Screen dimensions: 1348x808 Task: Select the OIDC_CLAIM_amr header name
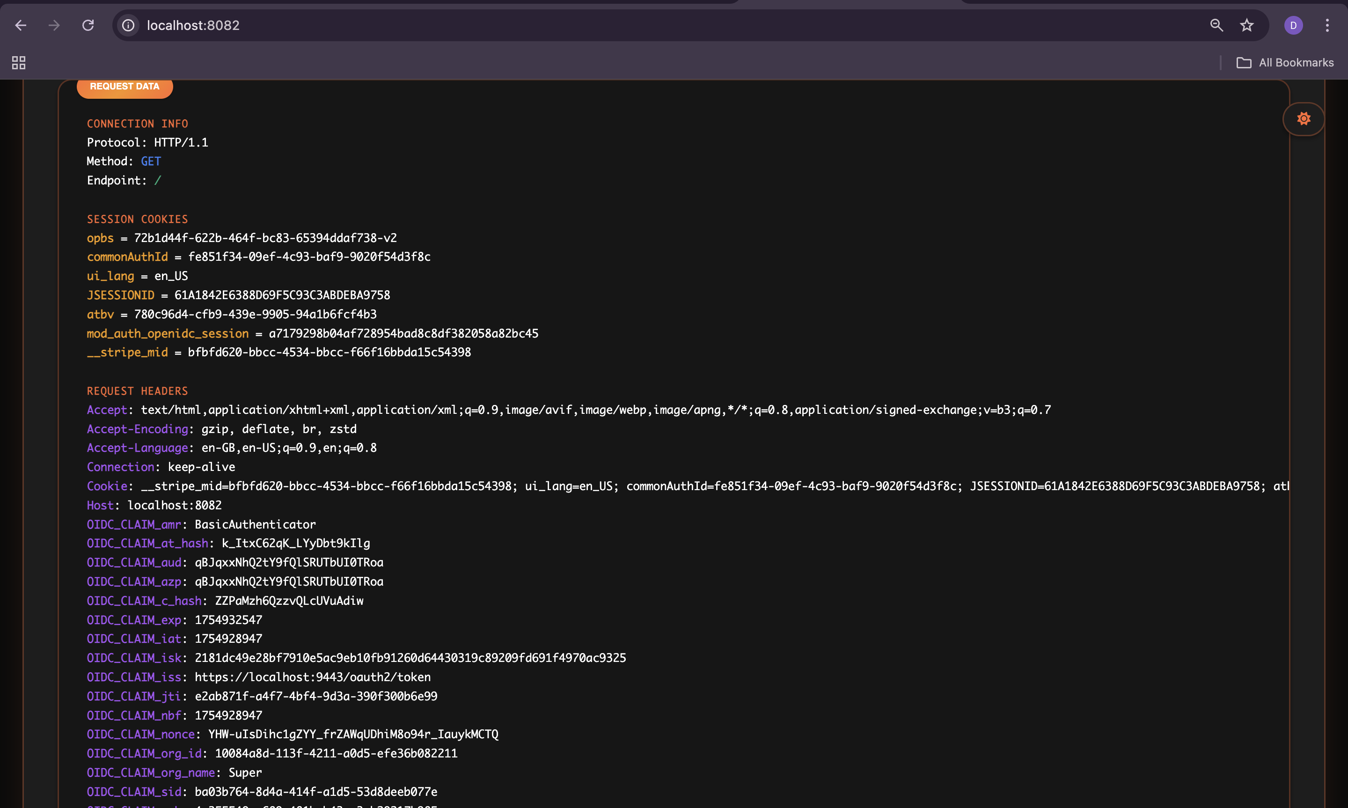(134, 524)
